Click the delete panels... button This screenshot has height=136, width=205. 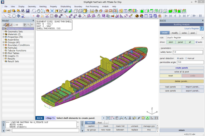181,81
